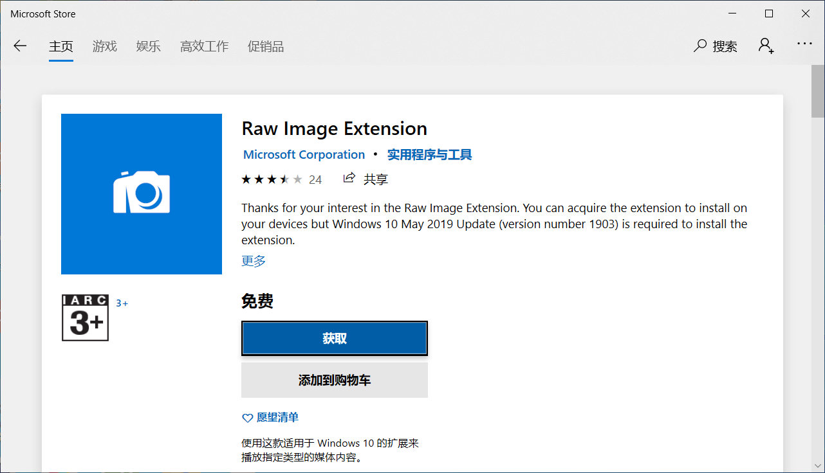
Task: Open the 高效工作 category
Action: (x=204, y=46)
